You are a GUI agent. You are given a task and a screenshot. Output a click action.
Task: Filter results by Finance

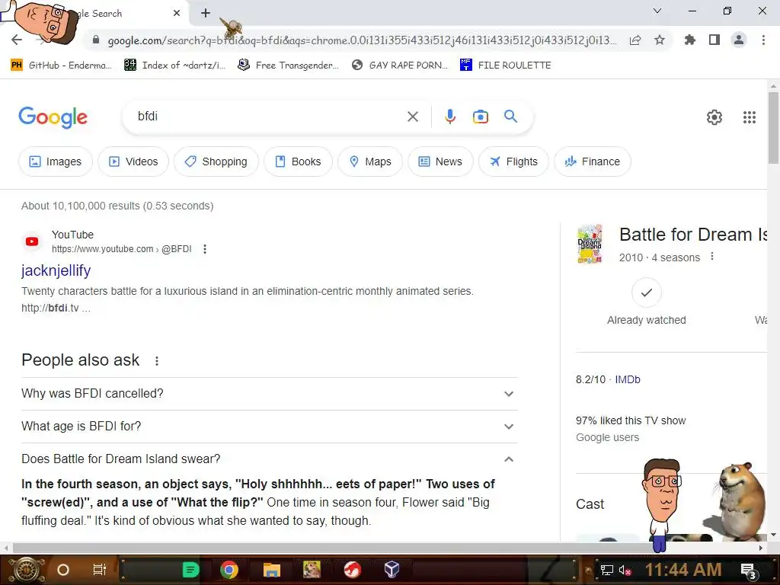[x=593, y=161]
